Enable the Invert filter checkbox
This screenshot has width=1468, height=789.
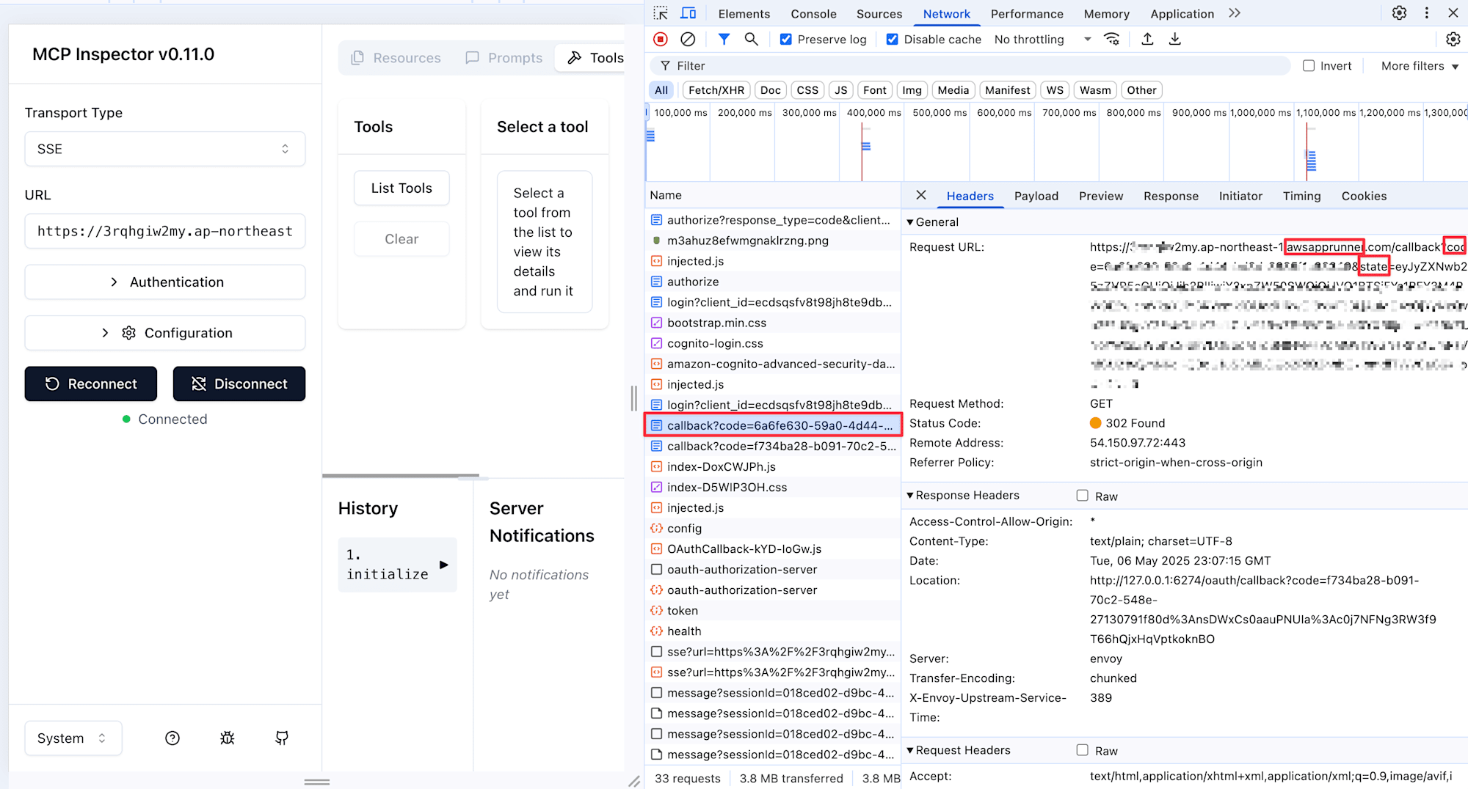point(1309,66)
